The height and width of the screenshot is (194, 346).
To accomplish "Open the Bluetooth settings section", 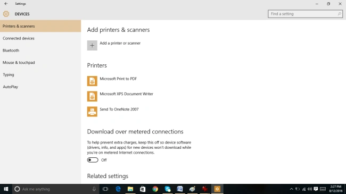I will click(x=40, y=50).
